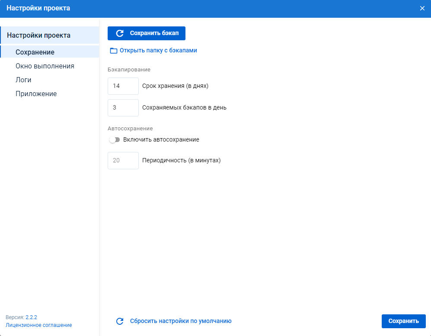Go to the Приложение settings section
This screenshot has width=431, height=336.
click(36, 94)
